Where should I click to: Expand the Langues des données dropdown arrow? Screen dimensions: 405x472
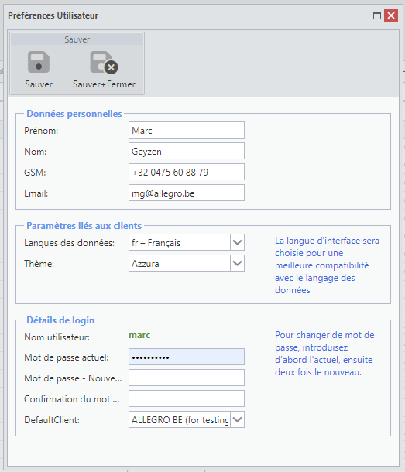[x=237, y=242]
